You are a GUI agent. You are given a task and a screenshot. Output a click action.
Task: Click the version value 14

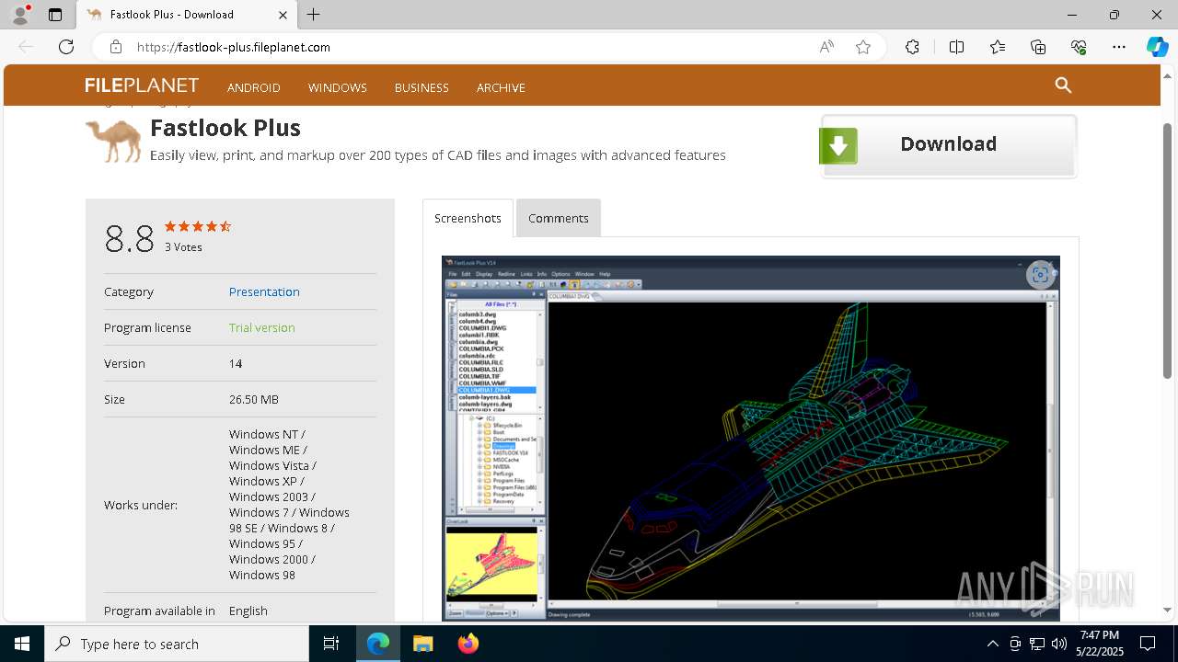(236, 363)
